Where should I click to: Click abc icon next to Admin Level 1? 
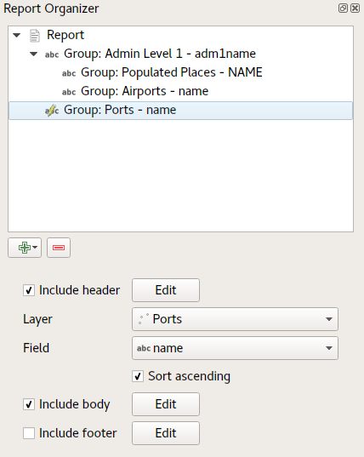tap(52, 54)
